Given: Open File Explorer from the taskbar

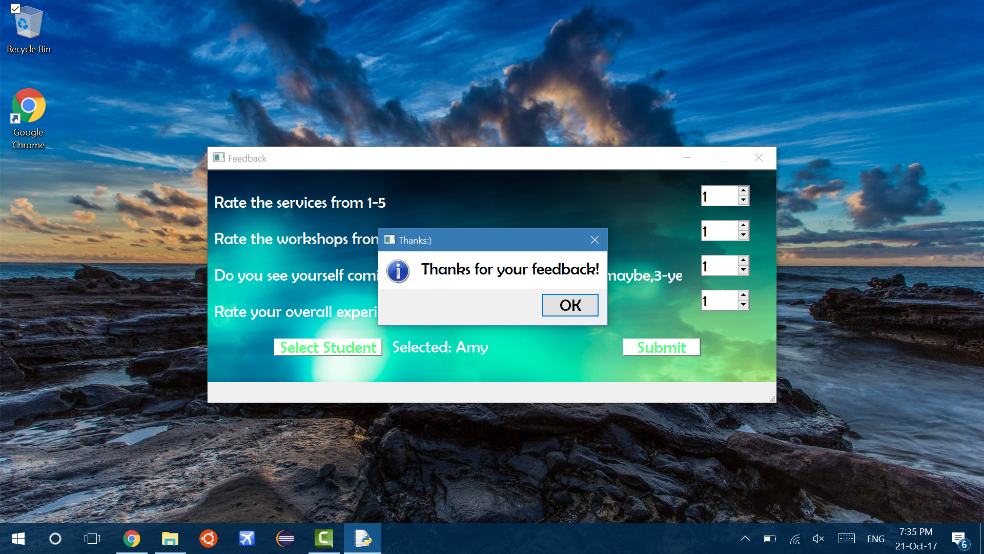Looking at the screenshot, I should point(170,539).
